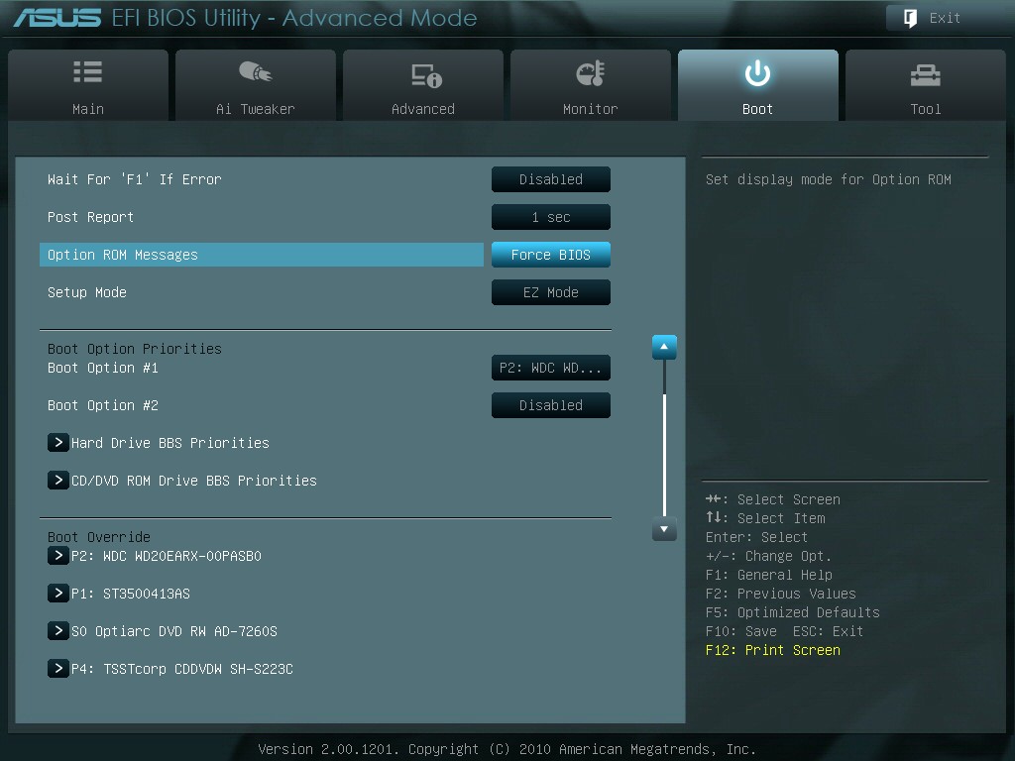Open the Main tab
The width and height of the screenshot is (1015, 761).
[x=88, y=85]
